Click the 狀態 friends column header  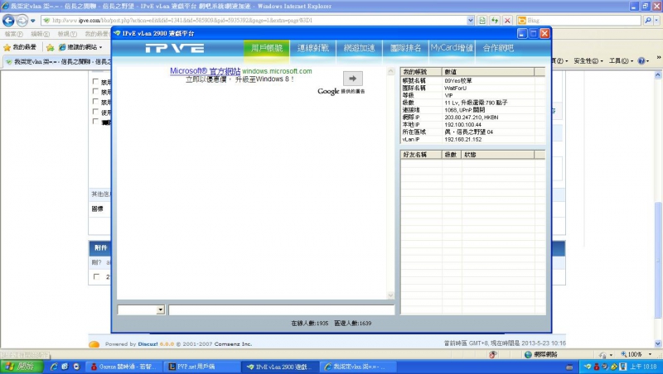click(x=498, y=155)
